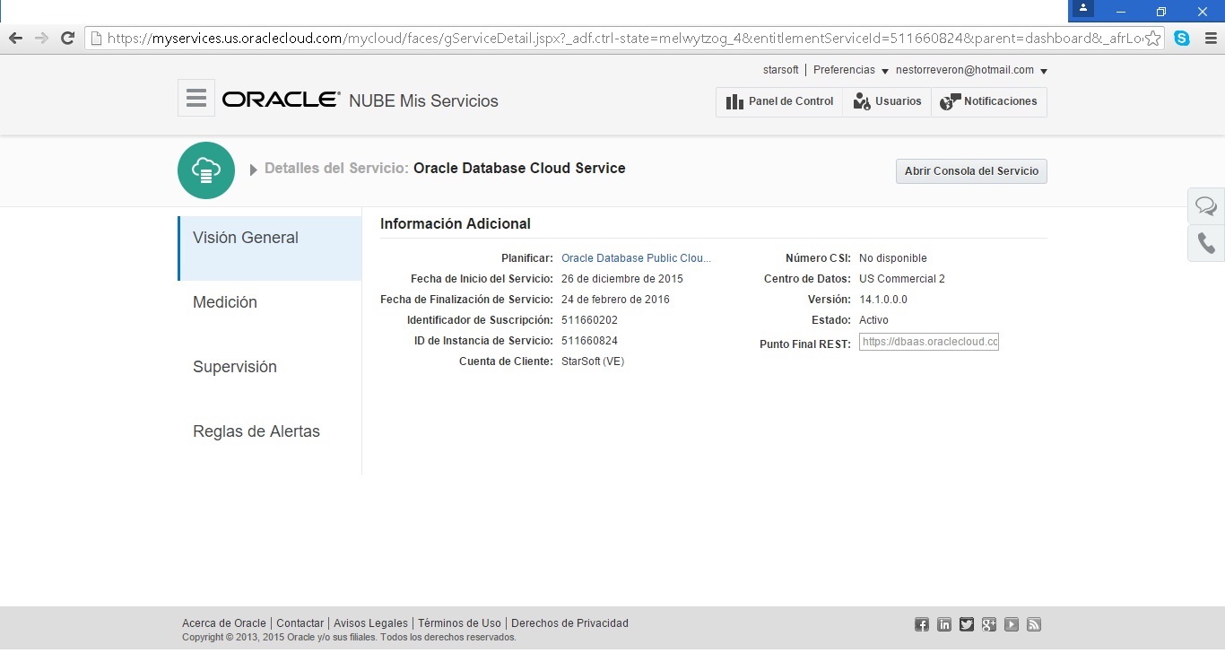Open the hamburger navigation menu
The width and height of the screenshot is (1225, 653).
click(196, 98)
